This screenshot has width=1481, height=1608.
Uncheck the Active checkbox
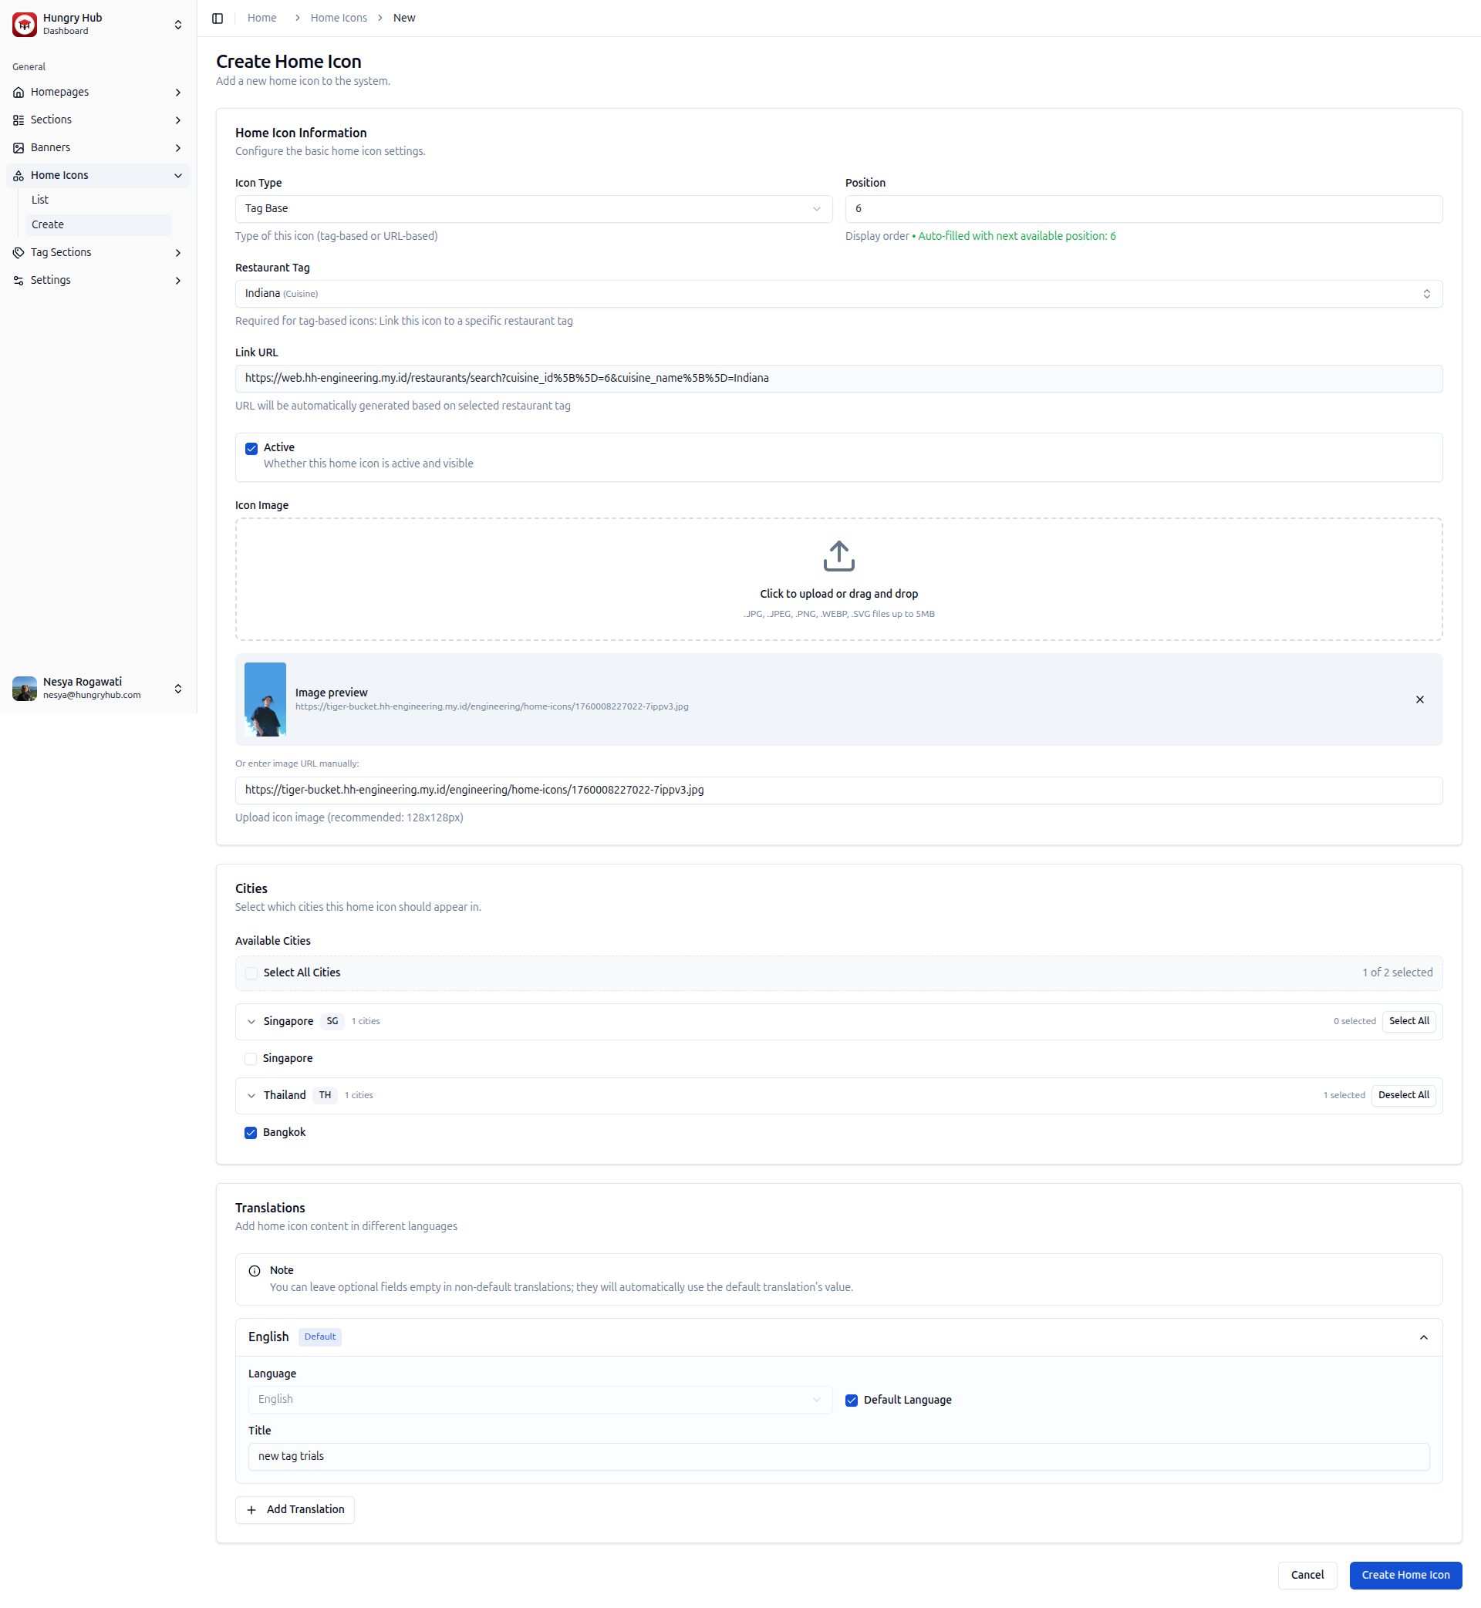(251, 449)
